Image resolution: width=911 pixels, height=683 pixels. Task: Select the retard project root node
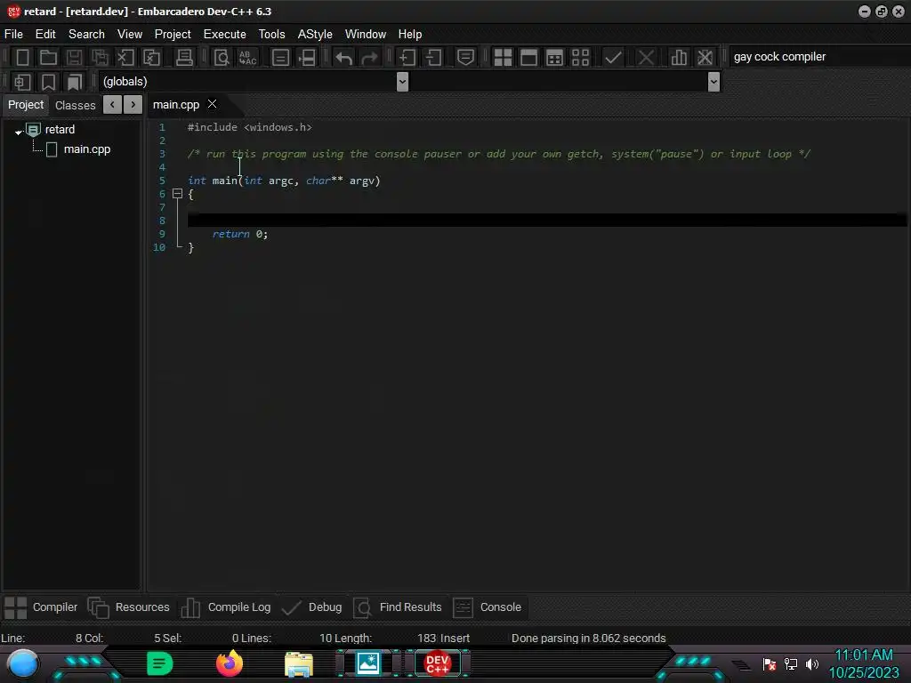tap(60, 130)
